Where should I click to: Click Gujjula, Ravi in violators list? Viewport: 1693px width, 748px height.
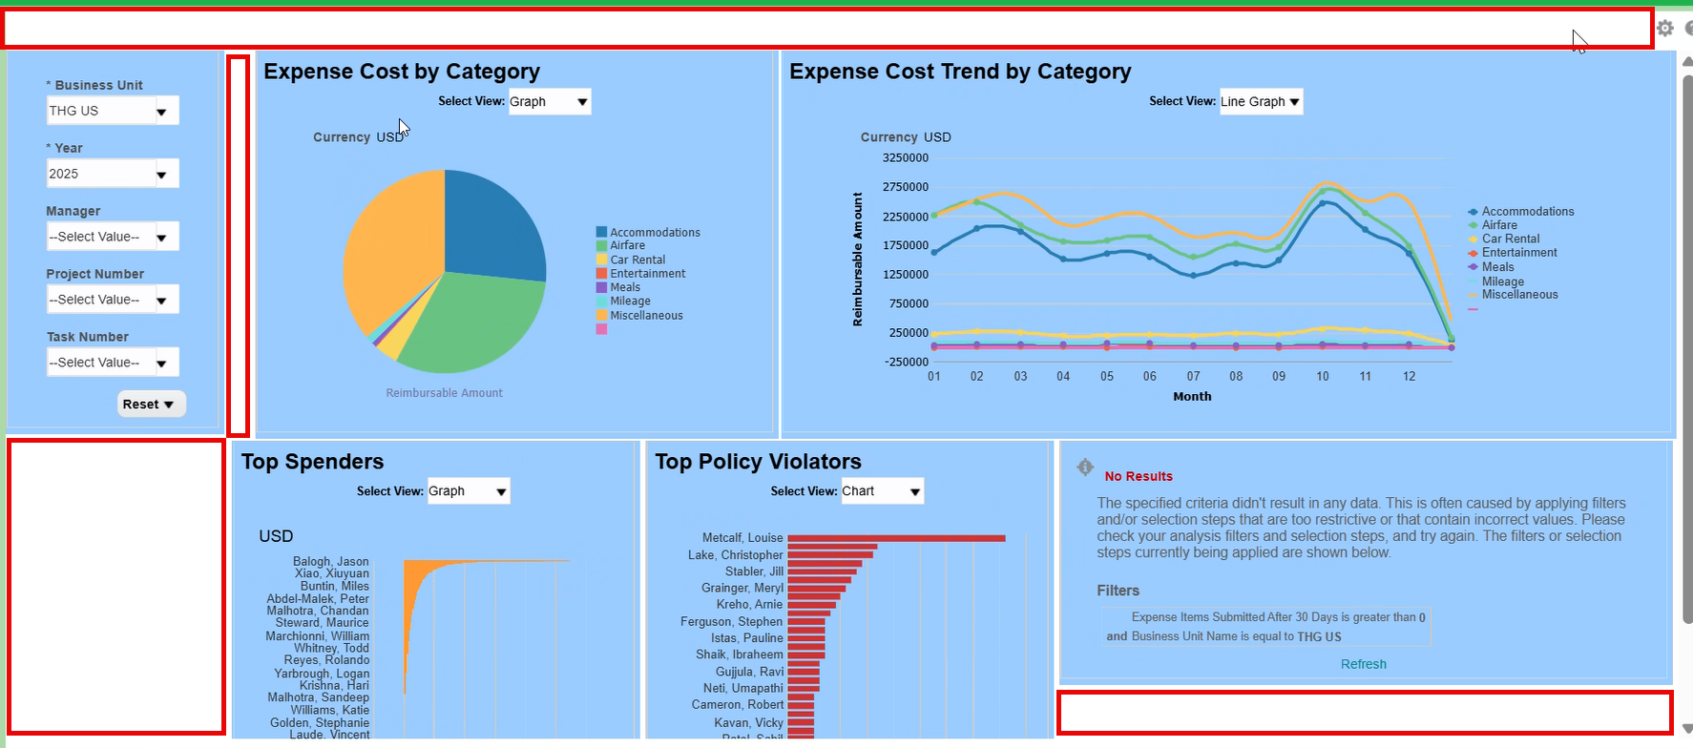(x=749, y=672)
